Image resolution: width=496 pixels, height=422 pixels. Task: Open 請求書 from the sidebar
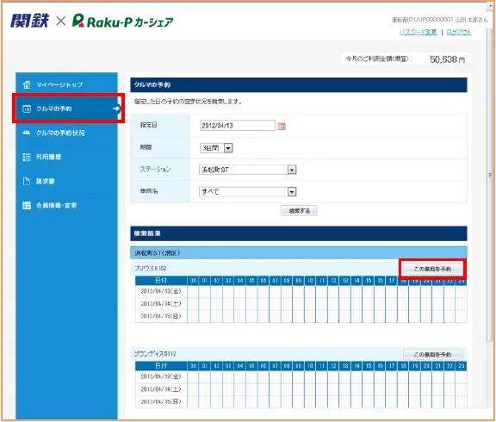click(x=66, y=181)
